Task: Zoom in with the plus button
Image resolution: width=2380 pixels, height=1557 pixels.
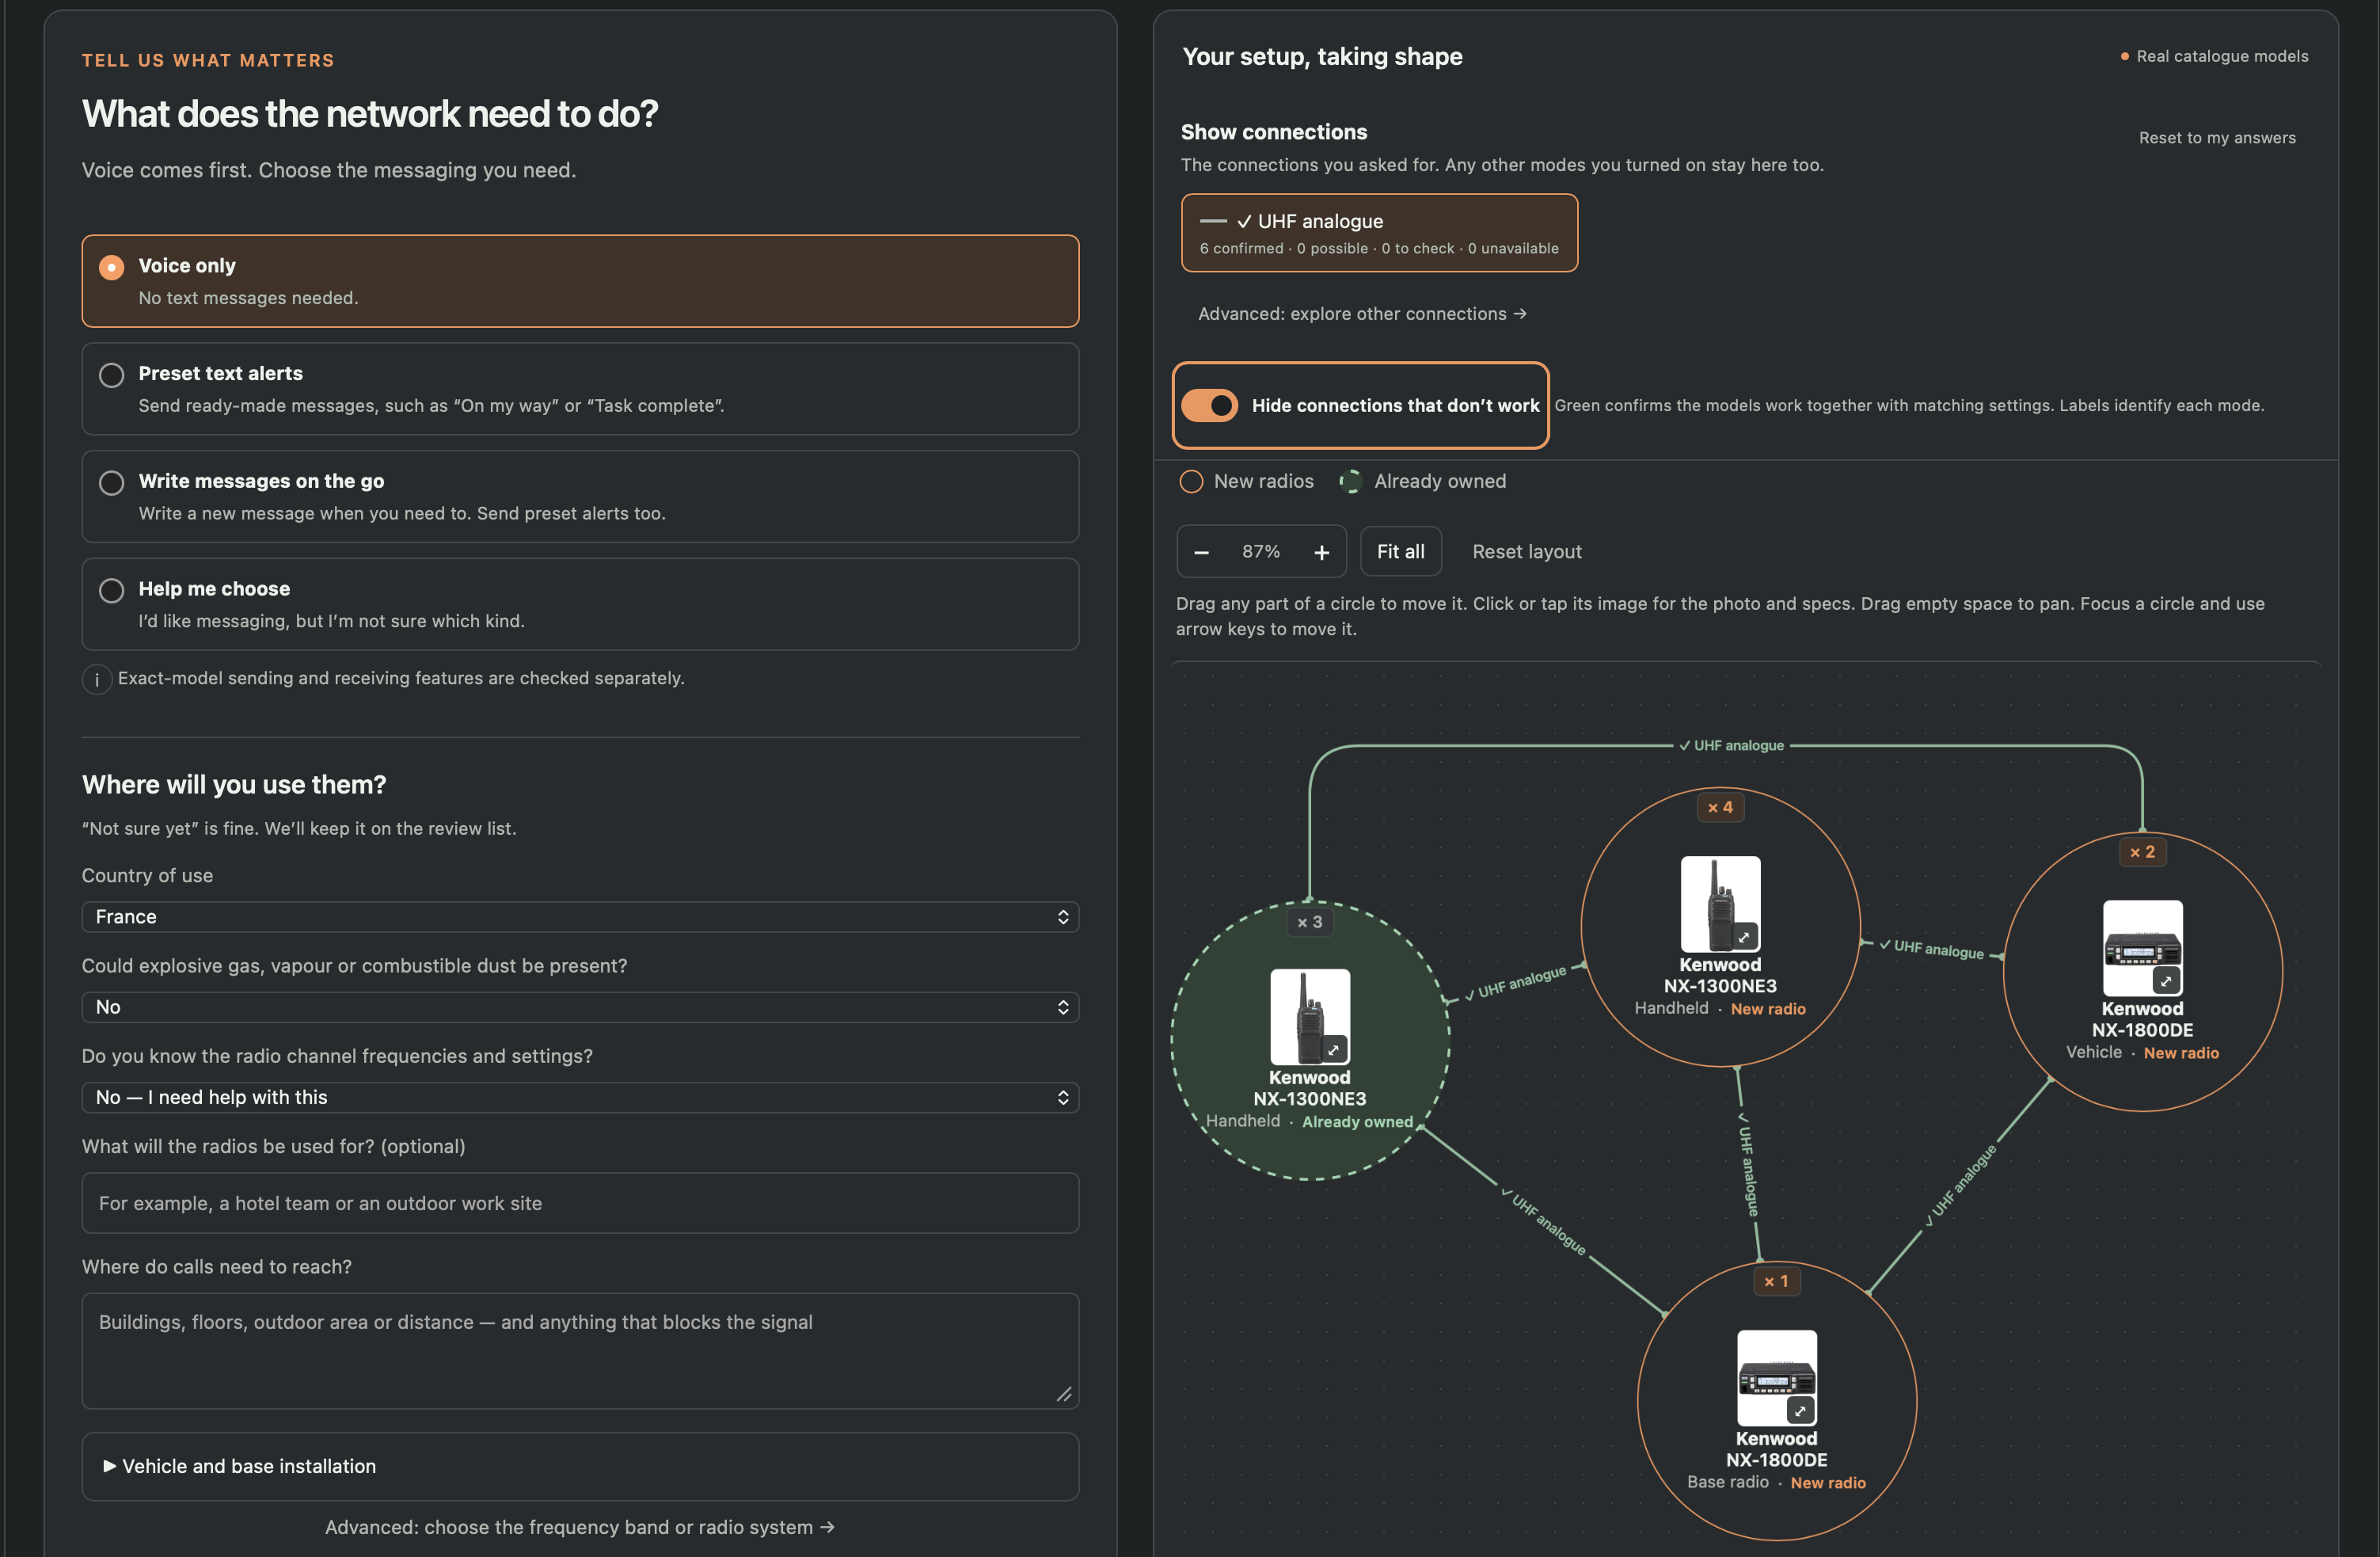Action: tap(1321, 552)
